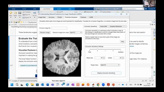Viewport: 164px width, 92px height.
Task: Open the Predict tab
Action: [x=60, y=17]
